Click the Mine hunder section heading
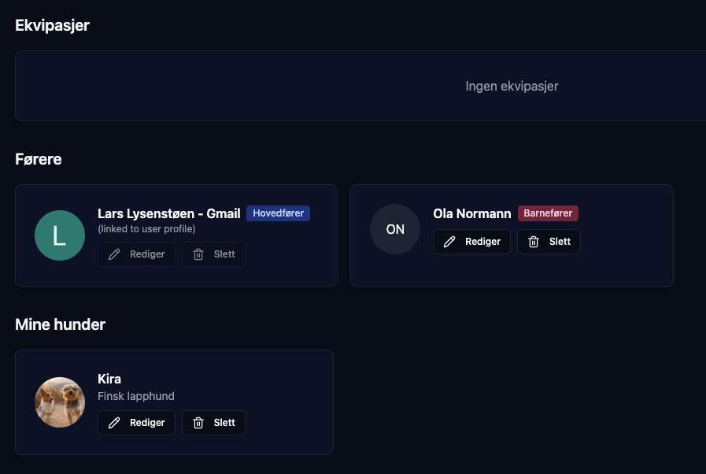This screenshot has height=474, width=706. point(61,324)
